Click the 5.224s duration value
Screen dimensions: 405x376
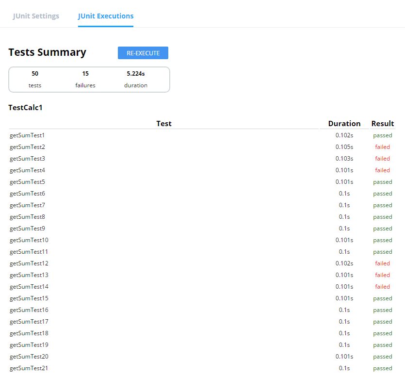coord(136,74)
